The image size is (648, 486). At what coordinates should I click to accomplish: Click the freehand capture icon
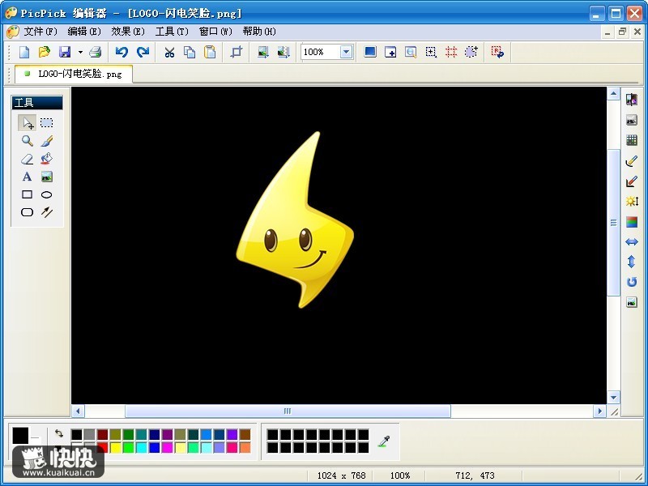coord(471,52)
